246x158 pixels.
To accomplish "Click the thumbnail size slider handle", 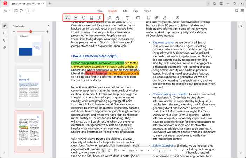I will pyautogui.click(x=30, y=32).
